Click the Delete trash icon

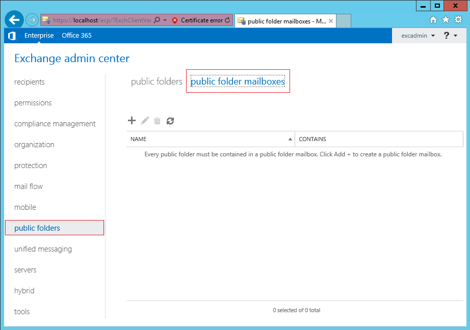(x=158, y=121)
